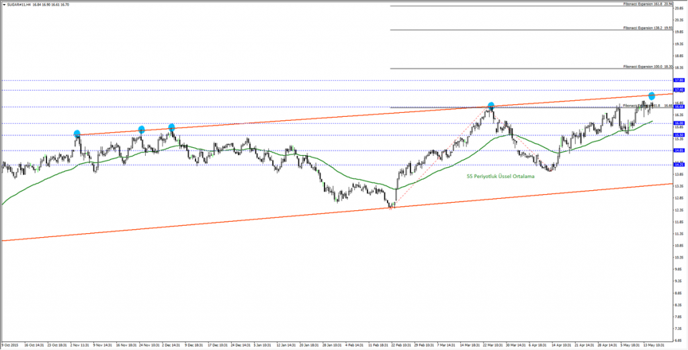Select blue ellipse marker above 2 Nov peak
This screenshot has width=688, height=350.
(x=77, y=133)
